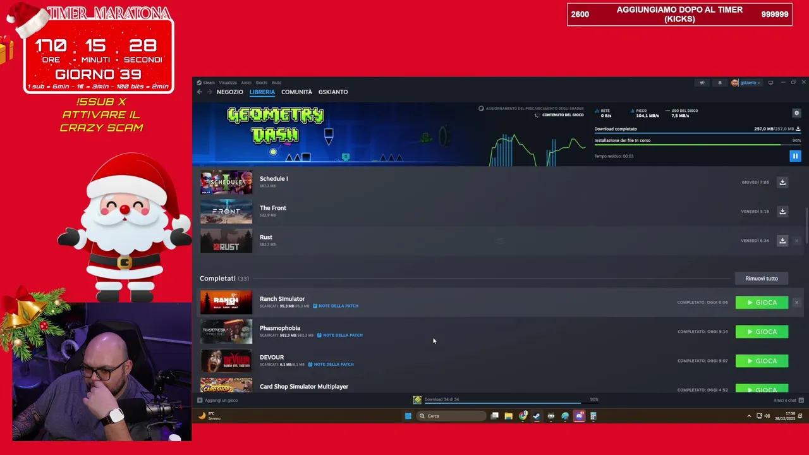Open Amici e chat panel
The image size is (809, 455).
789,400
